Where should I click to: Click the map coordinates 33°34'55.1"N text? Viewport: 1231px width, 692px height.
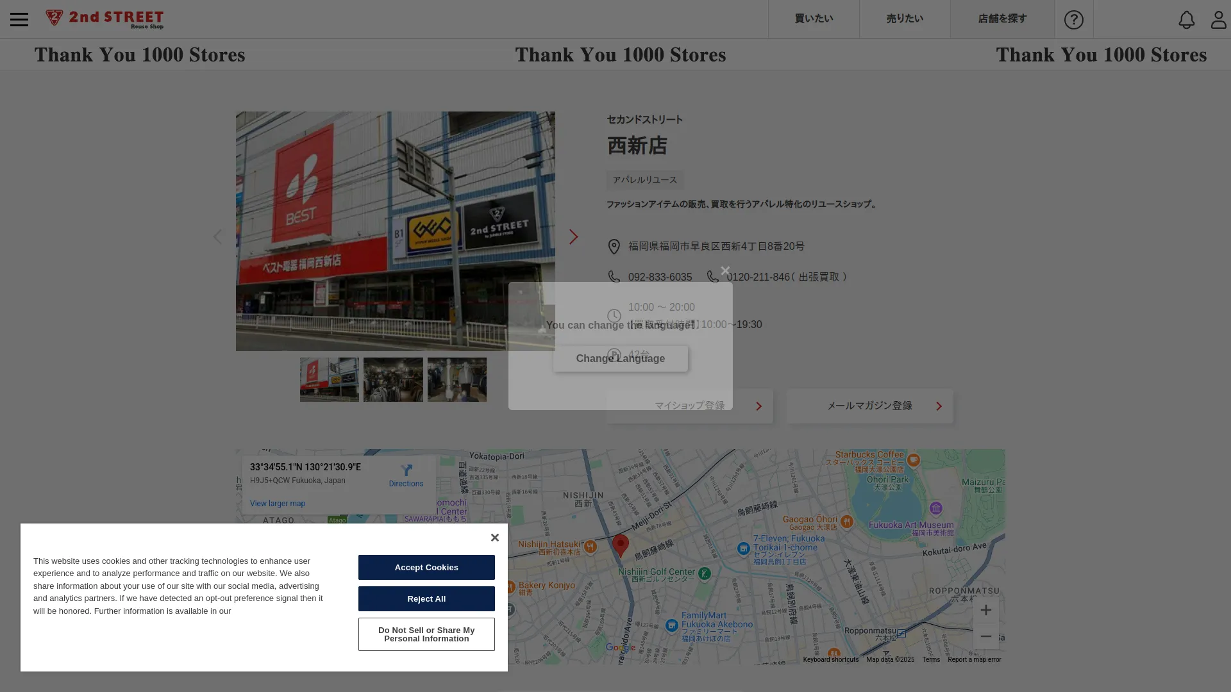305,467
